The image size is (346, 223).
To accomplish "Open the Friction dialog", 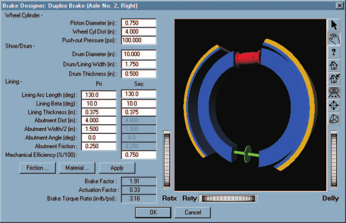I will [x=38, y=168].
